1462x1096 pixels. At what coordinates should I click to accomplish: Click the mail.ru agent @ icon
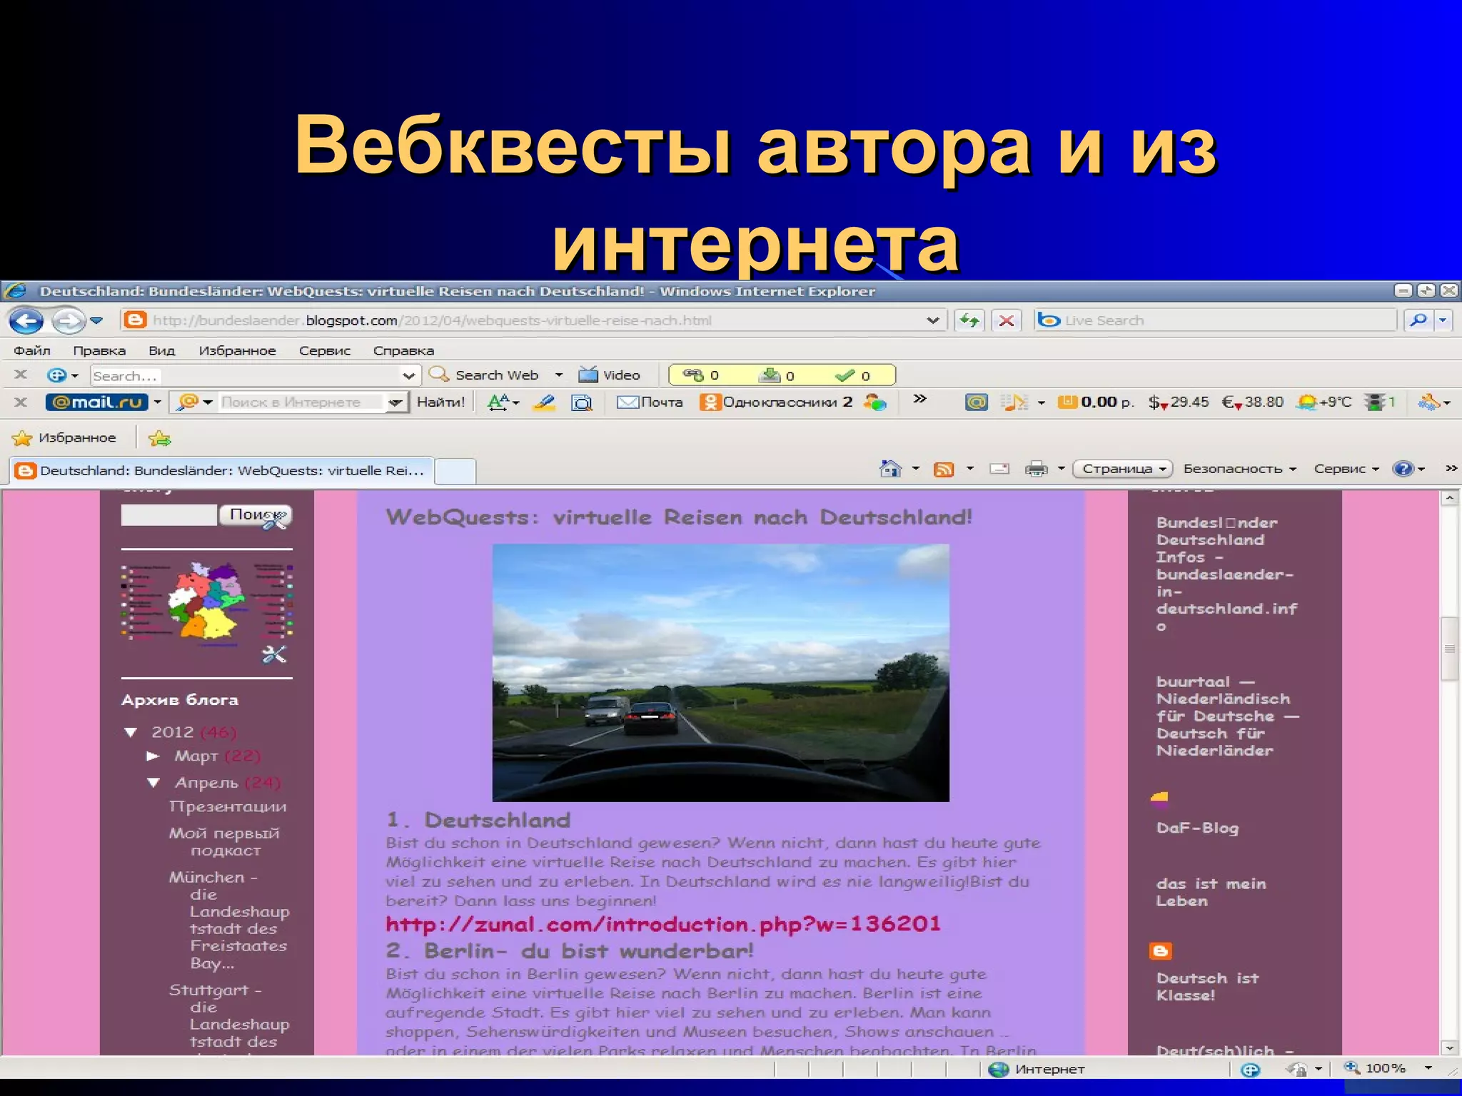tap(976, 402)
